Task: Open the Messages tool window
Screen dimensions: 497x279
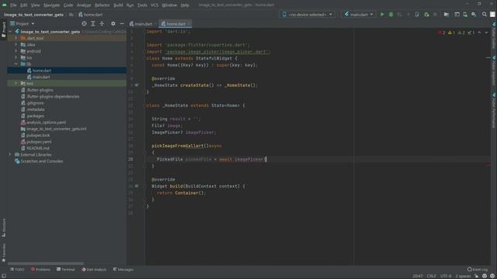Action: point(123,270)
